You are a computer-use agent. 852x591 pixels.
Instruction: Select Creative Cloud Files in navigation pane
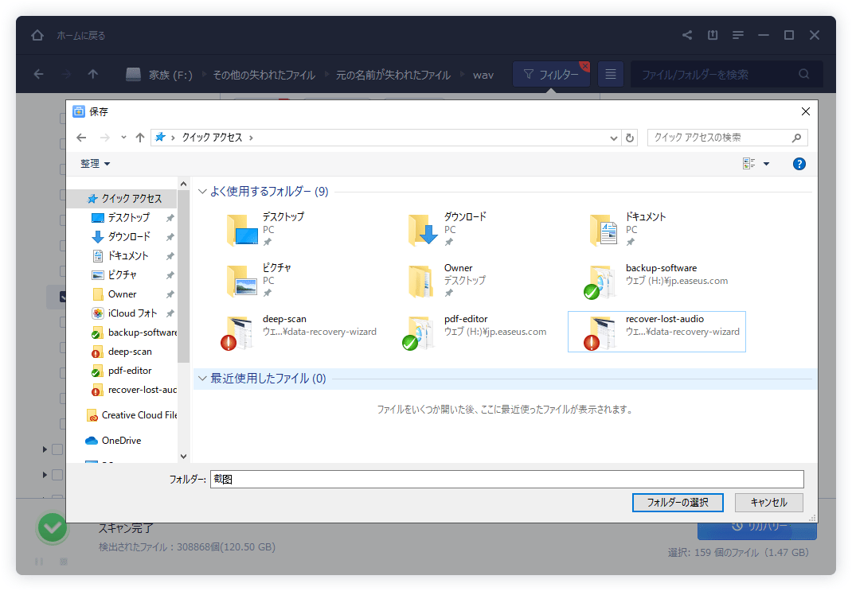pyautogui.click(x=132, y=415)
